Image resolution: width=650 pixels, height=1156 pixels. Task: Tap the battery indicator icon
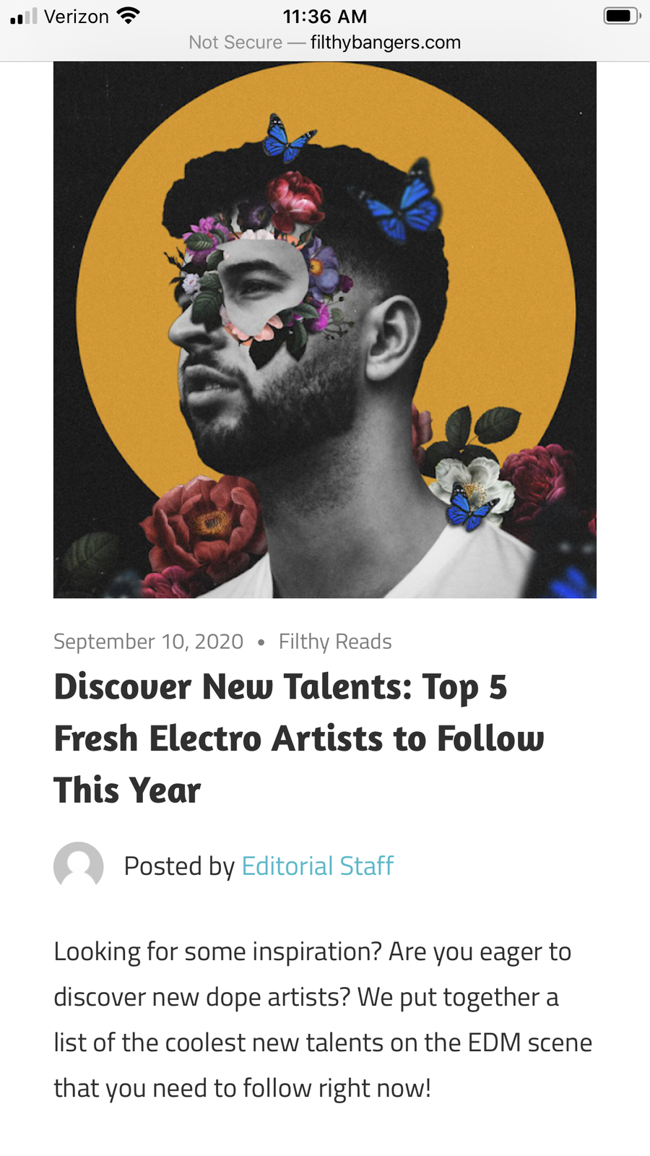[621, 16]
